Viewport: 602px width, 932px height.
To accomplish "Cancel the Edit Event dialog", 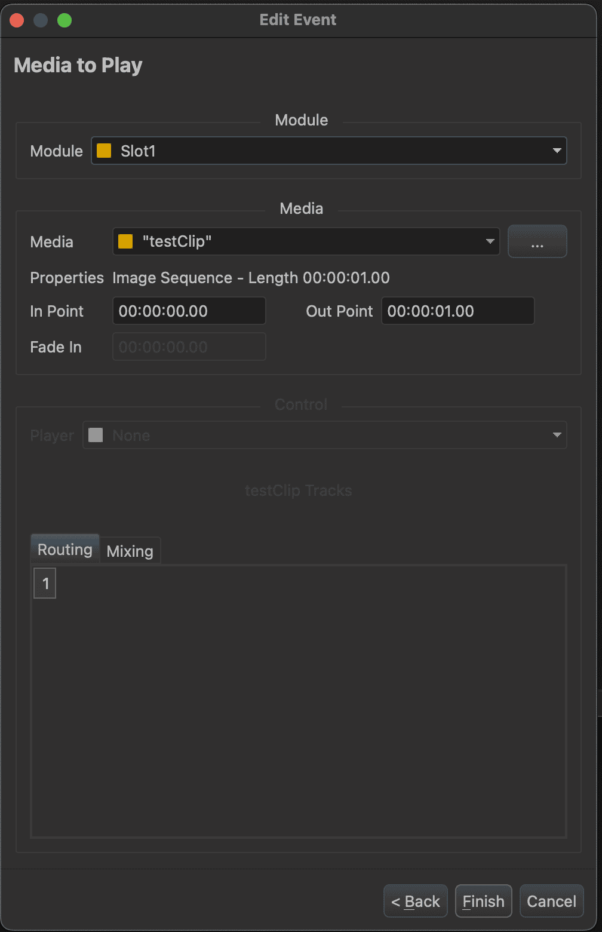I will 551,901.
